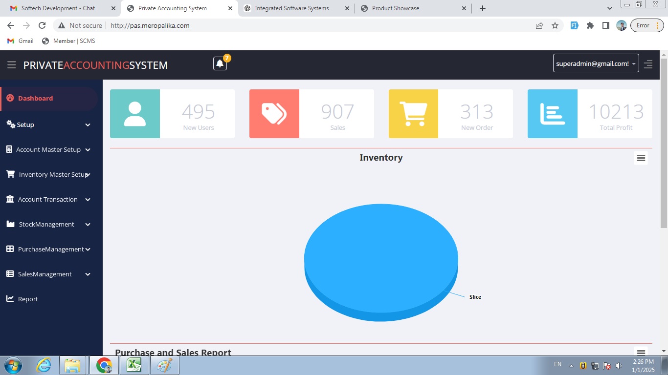Screen dimensions: 668x375
Task: Switch to Softech Development - Chat tab
Action: coord(58,8)
